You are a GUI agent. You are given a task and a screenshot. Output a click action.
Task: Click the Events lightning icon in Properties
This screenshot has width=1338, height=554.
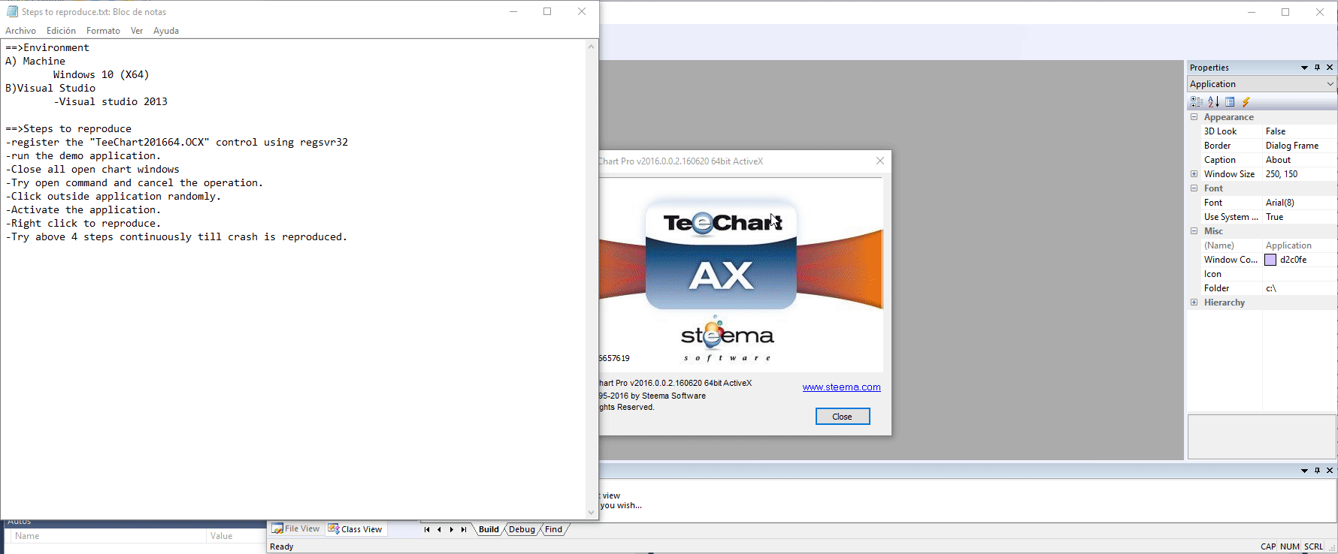[1246, 102]
